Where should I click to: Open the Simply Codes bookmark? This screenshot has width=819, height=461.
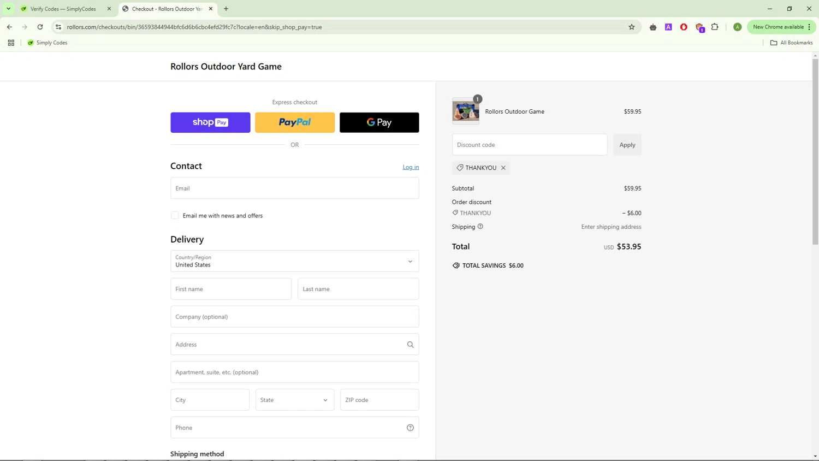(x=48, y=43)
